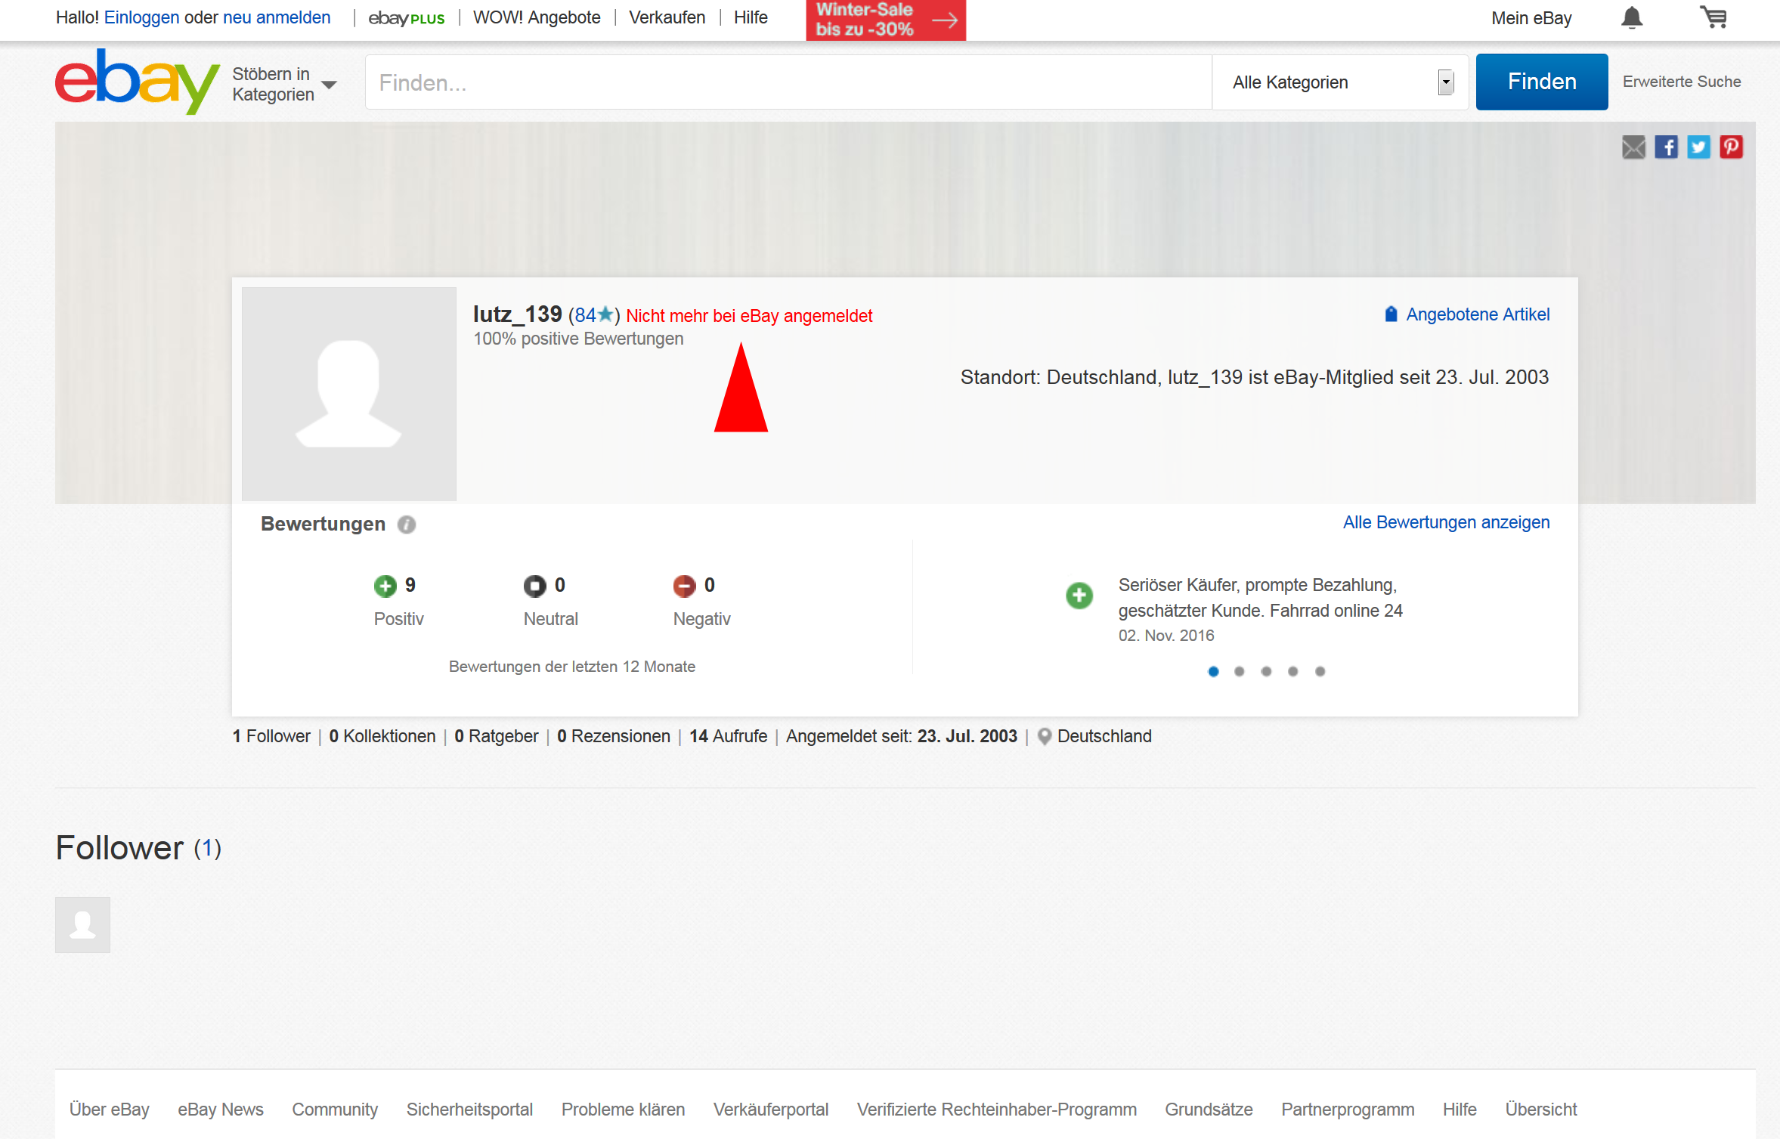Select the second feedback carousel dot
1780x1139 pixels.
[x=1240, y=671]
